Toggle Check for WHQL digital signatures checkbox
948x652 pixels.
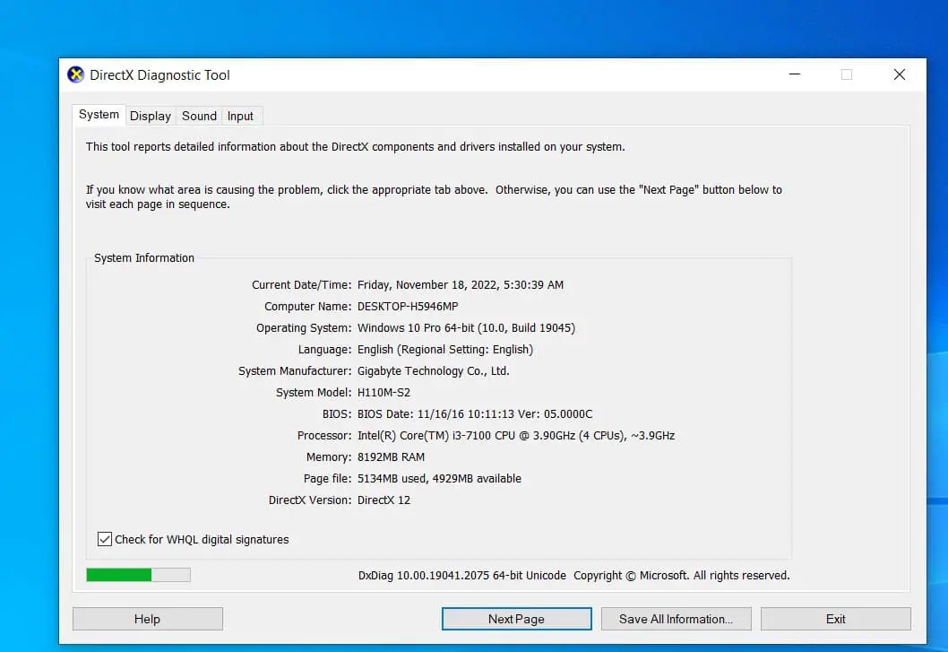[105, 539]
